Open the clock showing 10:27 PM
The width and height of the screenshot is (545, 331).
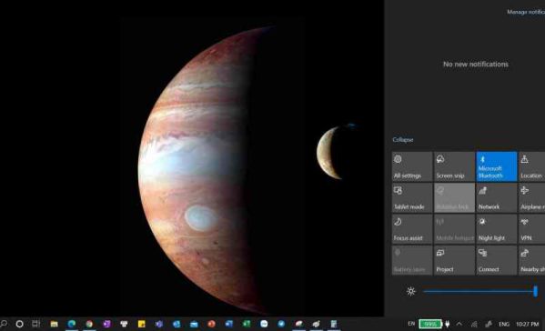pyautogui.click(x=528, y=324)
